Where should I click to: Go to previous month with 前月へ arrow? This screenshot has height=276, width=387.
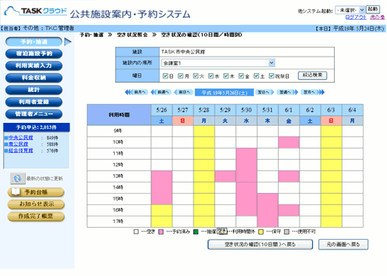coord(136,92)
